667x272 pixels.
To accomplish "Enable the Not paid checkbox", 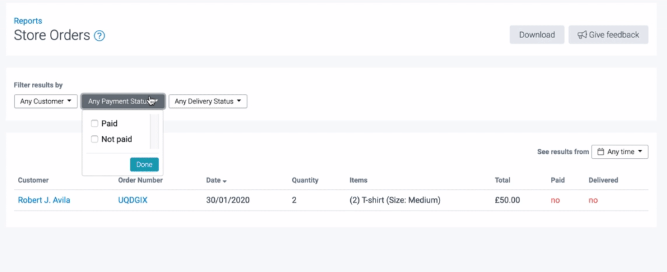I will point(95,139).
